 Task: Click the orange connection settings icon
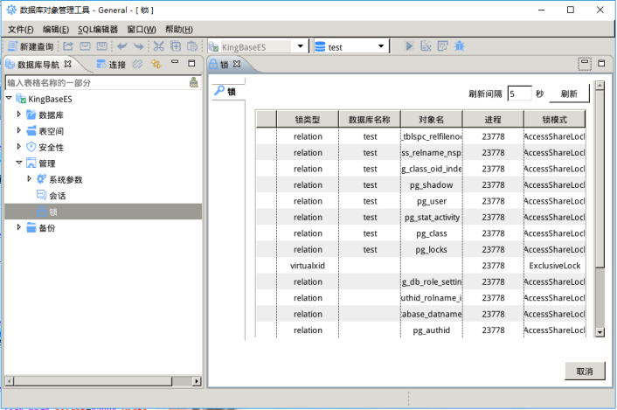pyautogui.click(x=156, y=64)
